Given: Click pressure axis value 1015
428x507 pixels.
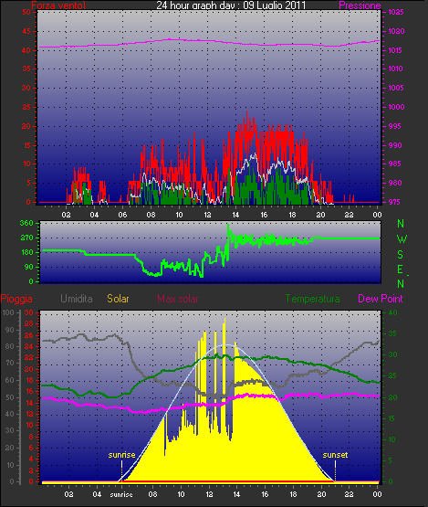Looking at the screenshot, I should click(x=395, y=50).
